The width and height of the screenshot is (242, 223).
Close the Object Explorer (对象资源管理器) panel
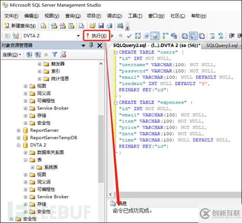tap(100, 46)
